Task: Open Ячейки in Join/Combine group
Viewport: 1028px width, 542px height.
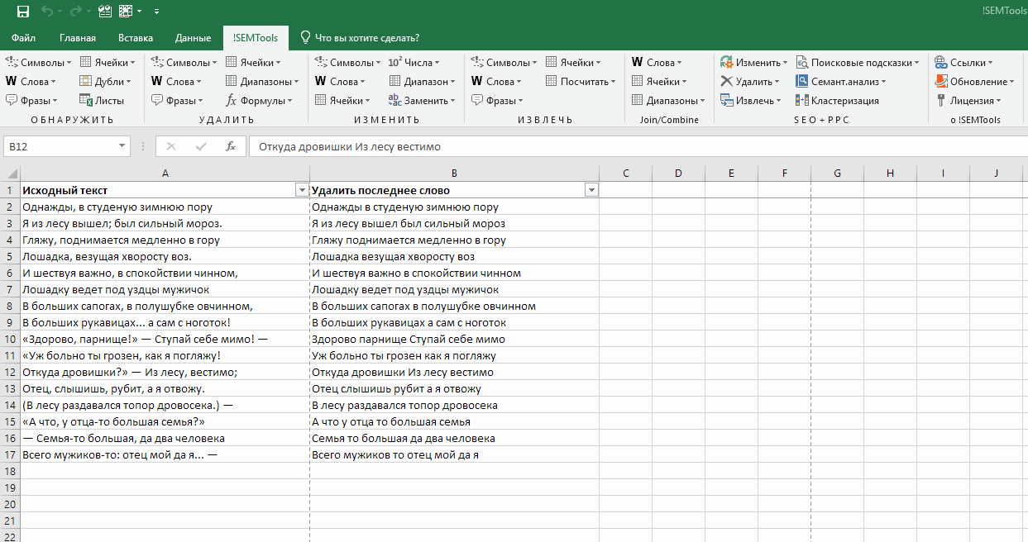Action: 659,81
